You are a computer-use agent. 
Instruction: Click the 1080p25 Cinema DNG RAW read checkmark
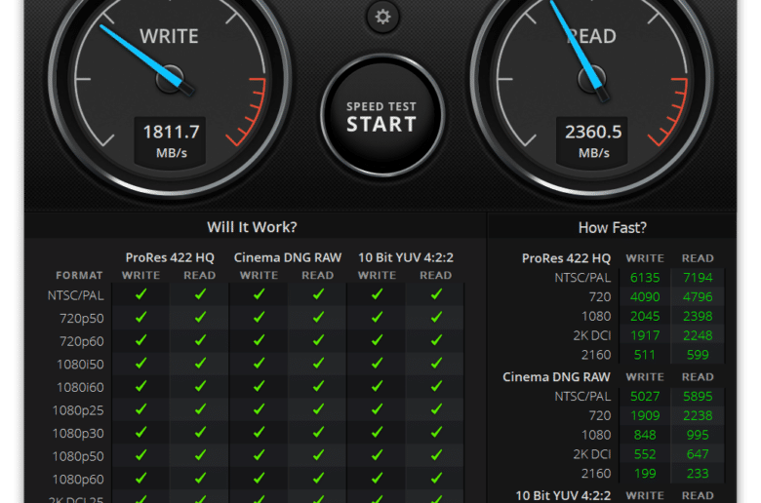click(x=318, y=409)
